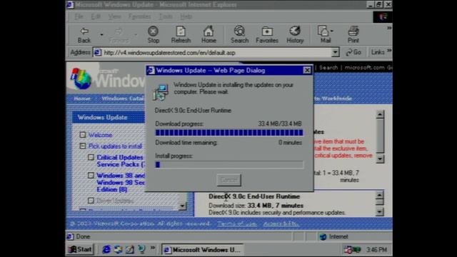Expand the toolbar overflow chevron

tap(388, 28)
